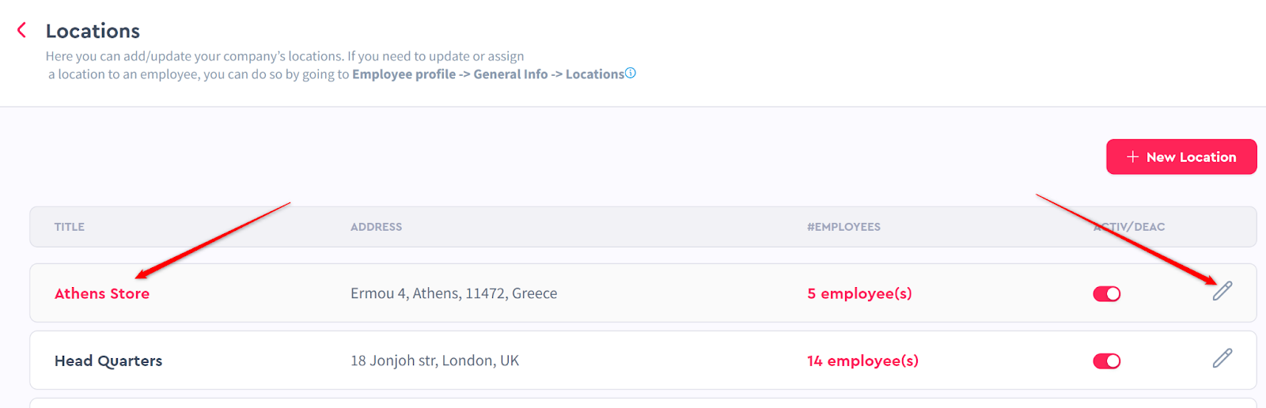The image size is (1266, 408).
Task: View the 14 employee(s) list link
Action: pos(862,361)
